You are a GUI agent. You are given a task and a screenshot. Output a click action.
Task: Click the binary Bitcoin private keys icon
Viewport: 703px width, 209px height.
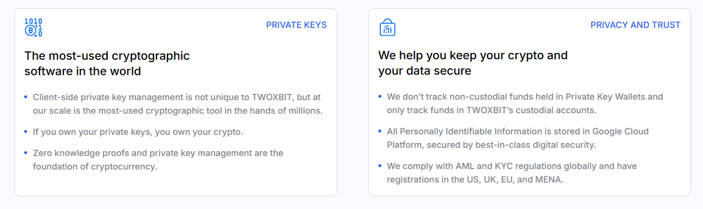[33, 28]
